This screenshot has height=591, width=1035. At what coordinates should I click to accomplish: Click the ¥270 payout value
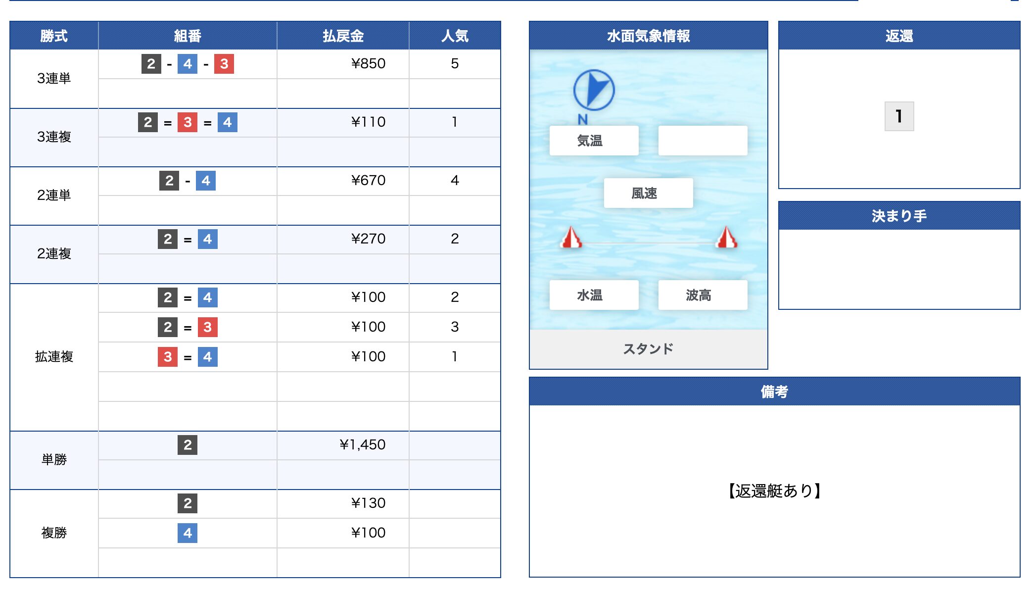368,239
